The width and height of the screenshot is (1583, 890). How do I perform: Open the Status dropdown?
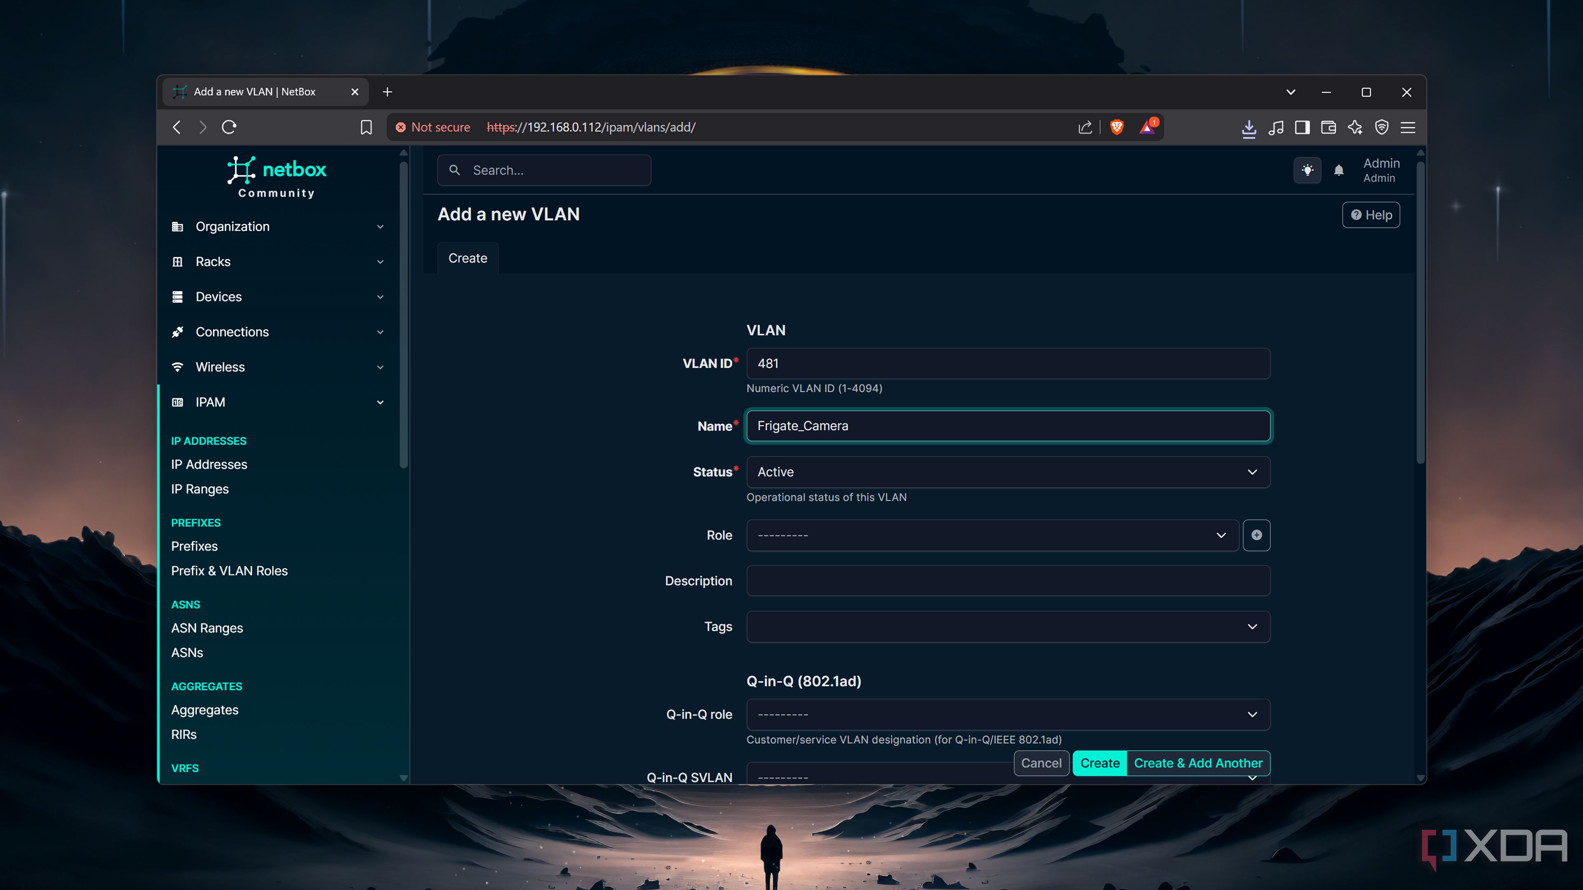coord(1008,472)
